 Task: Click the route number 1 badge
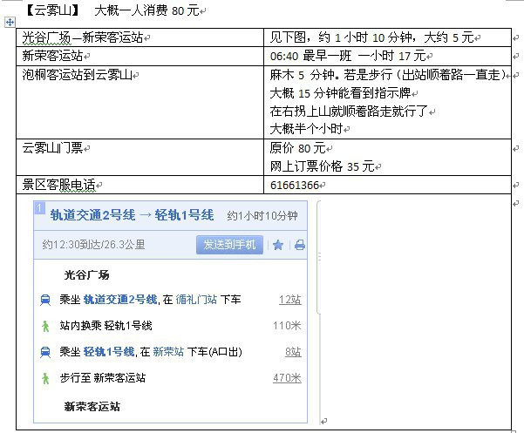tap(38, 207)
